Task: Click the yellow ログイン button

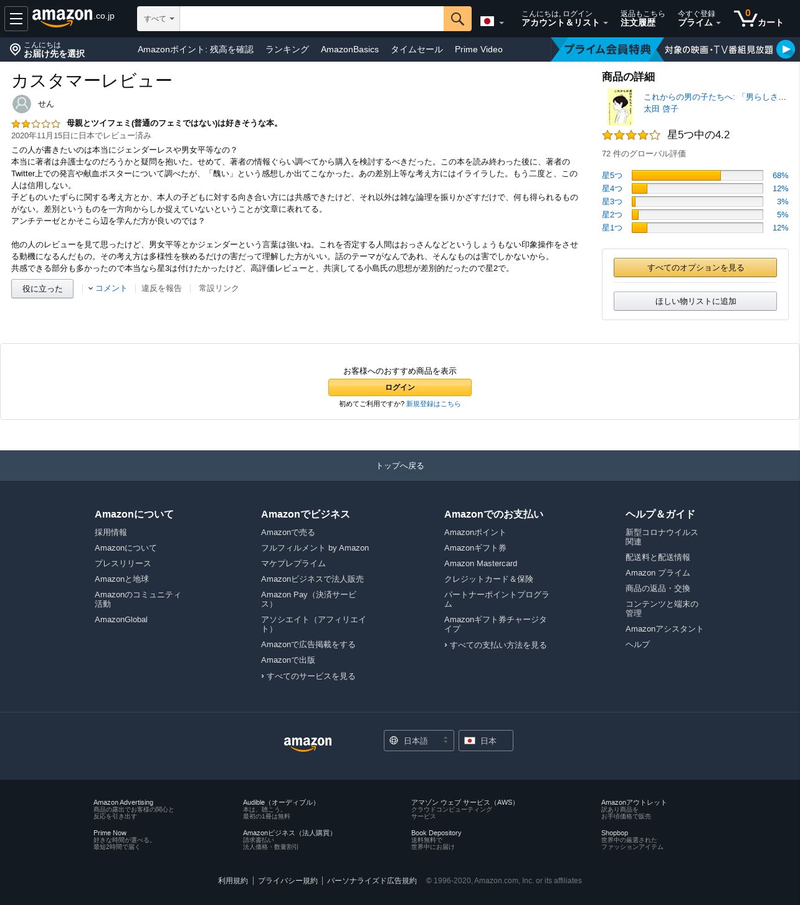Action: click(x=400, y=387)
